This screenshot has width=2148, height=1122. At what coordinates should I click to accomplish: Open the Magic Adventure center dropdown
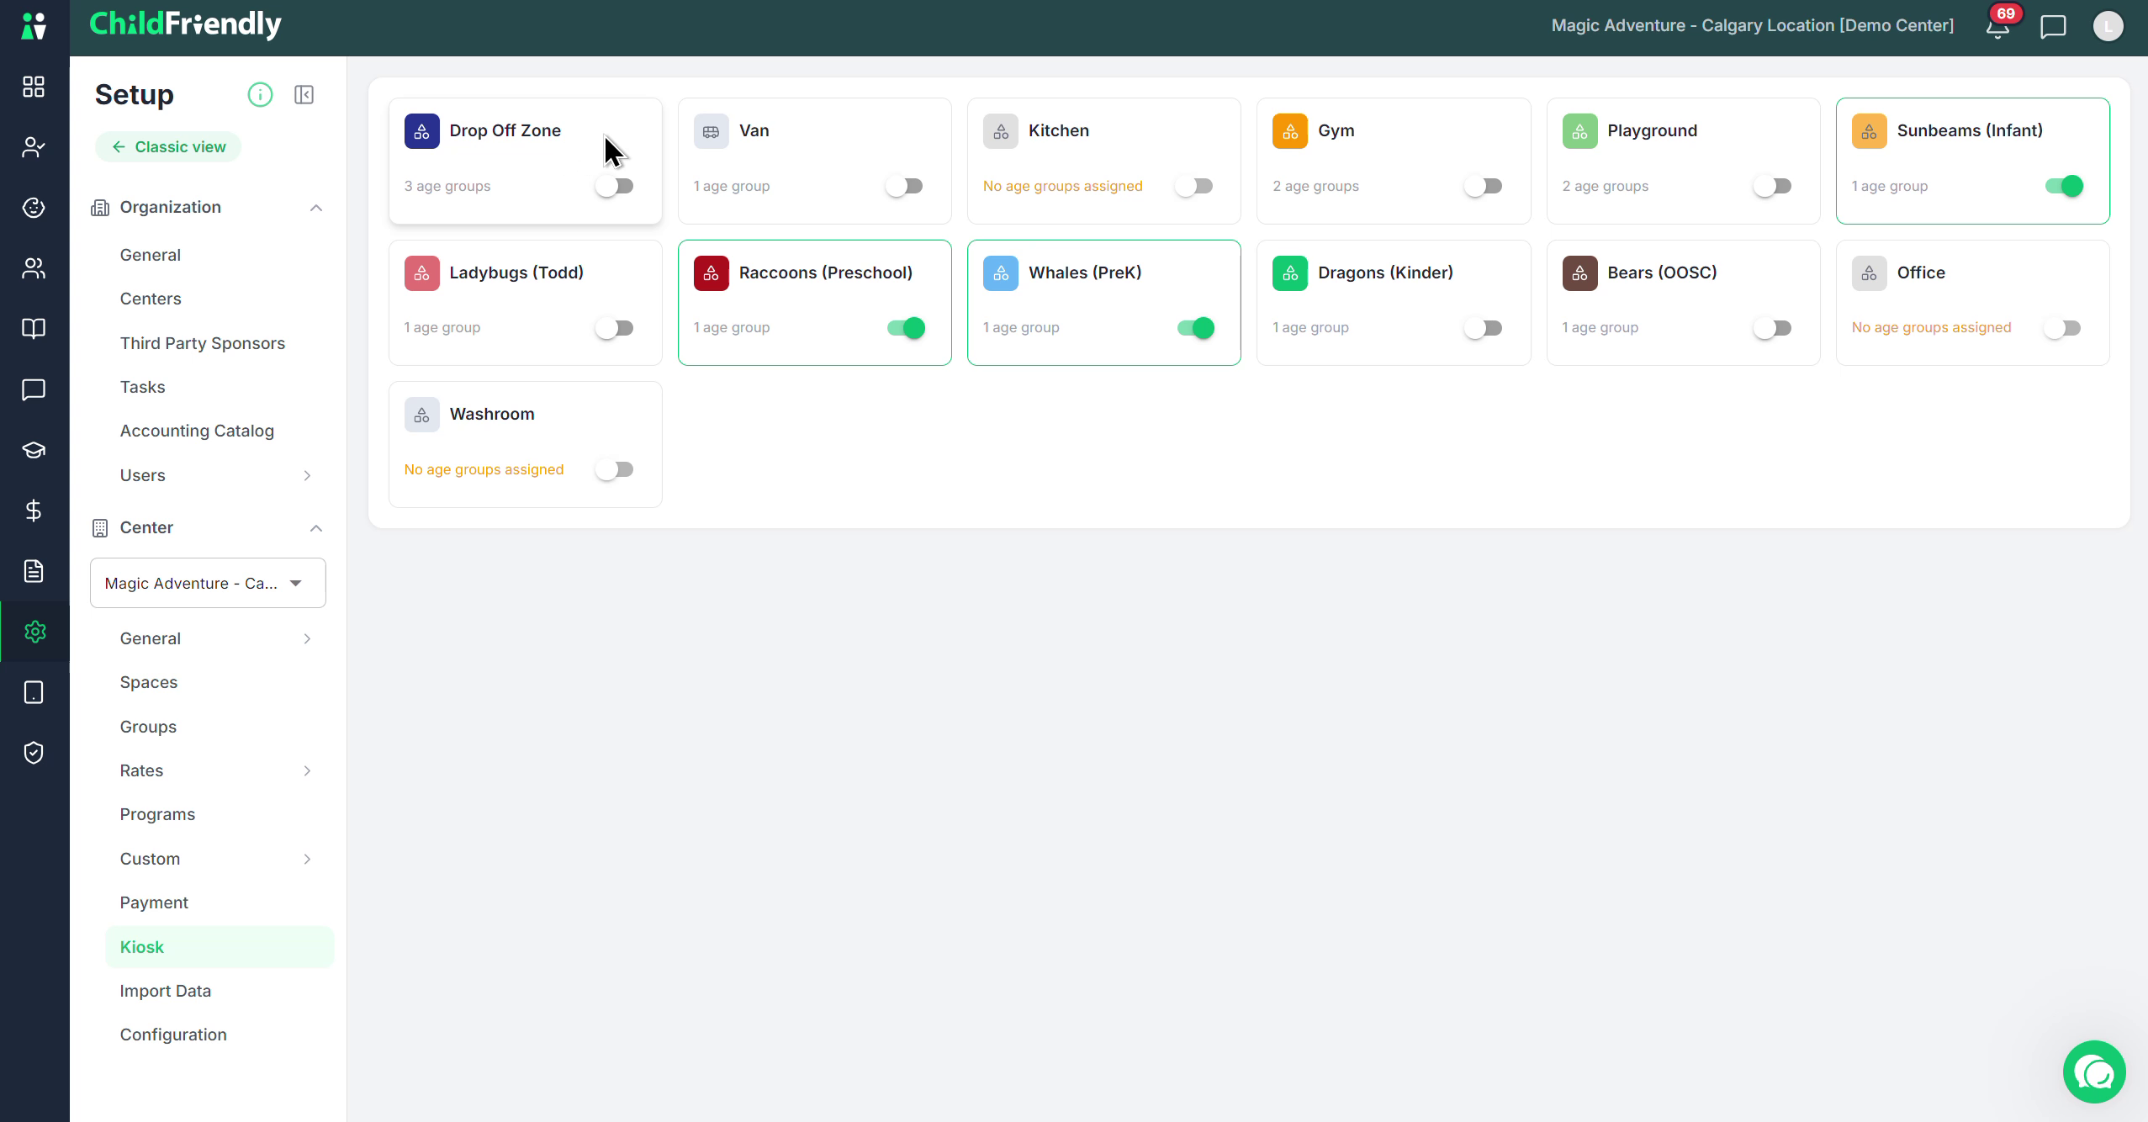tap(208, 583)
